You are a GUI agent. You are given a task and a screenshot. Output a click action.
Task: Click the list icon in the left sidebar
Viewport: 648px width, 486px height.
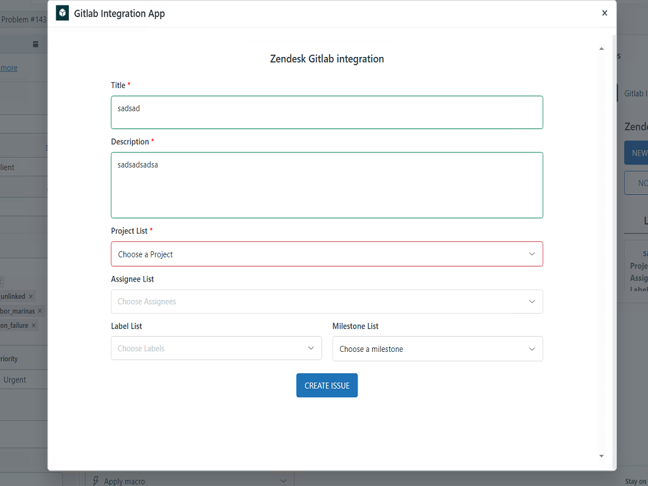[35, 44]
